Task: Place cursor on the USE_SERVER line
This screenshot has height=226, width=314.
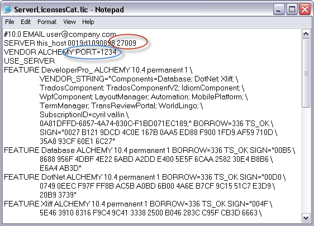Action: [29, 61]
